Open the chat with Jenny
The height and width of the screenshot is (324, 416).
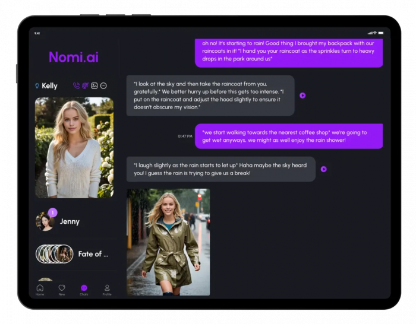pyautogui.click(x=70, y=221)
